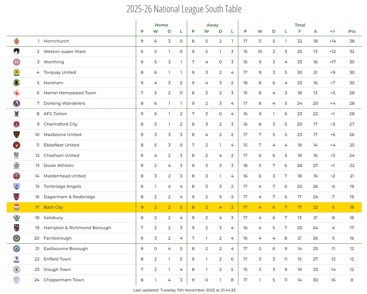Click the 2025-26 National League South Table title
367x294 pixels.
pyautogui.click(x=184, y=9)
